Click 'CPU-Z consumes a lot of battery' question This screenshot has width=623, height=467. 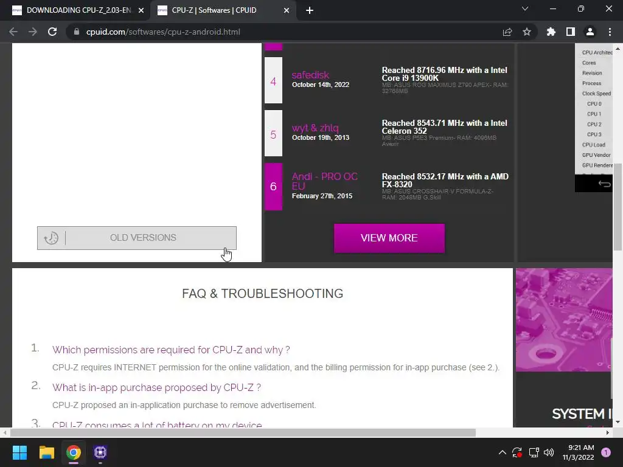(x=158, y=424)
